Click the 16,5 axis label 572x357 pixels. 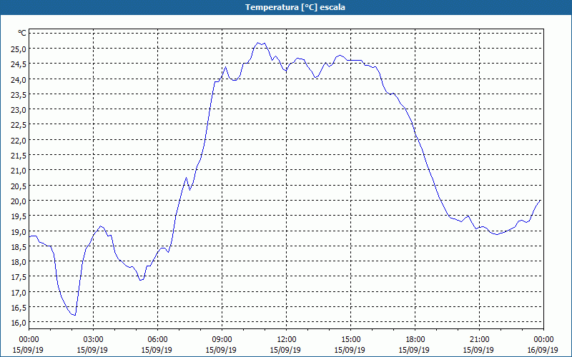click(19, 308)
